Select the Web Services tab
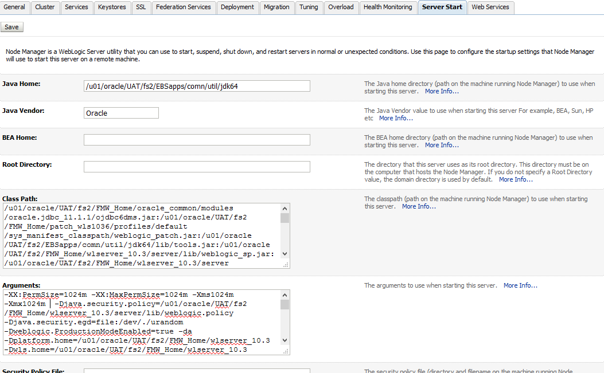The image size is (604, 373). click(x=490, y=7)
